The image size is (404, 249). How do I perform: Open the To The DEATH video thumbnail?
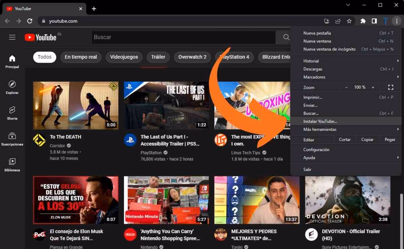coord(76,105)
